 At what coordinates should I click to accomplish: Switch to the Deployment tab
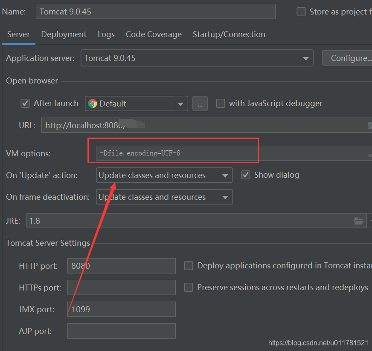[x=64, y=35]
